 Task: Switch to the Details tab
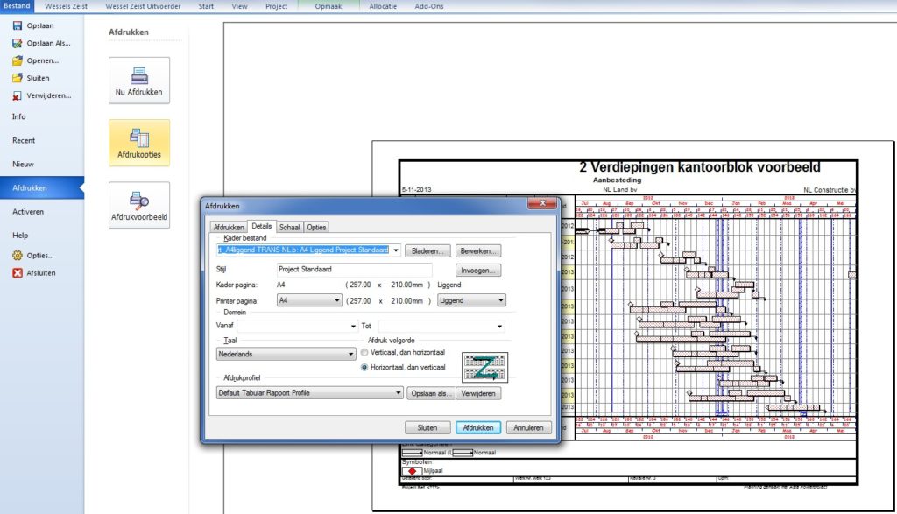point(261,227)
